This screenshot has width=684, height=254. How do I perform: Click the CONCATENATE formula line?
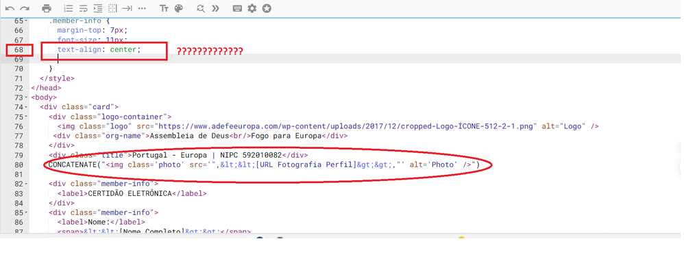[x=264, y=165]
